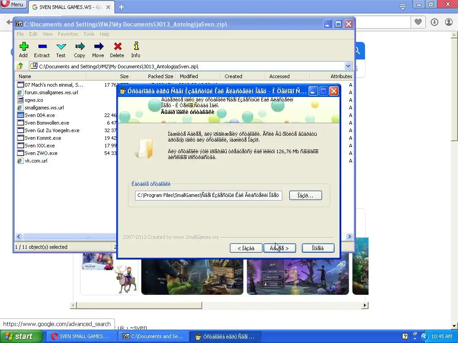
Task: Click the clock in the system tray
Action: [x=441, y=337]
